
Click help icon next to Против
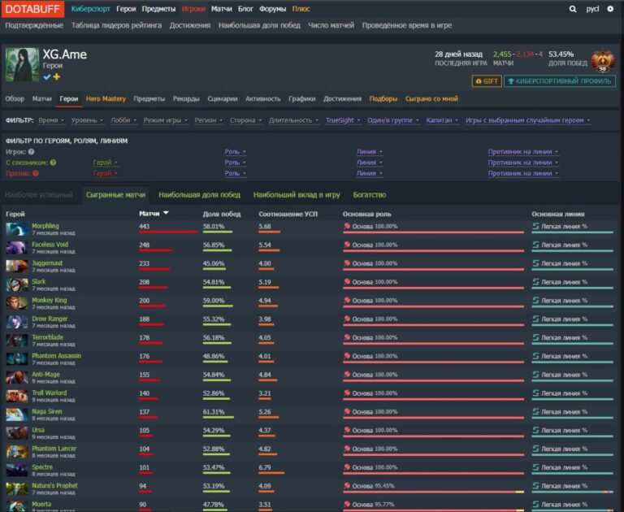point(36,173)
